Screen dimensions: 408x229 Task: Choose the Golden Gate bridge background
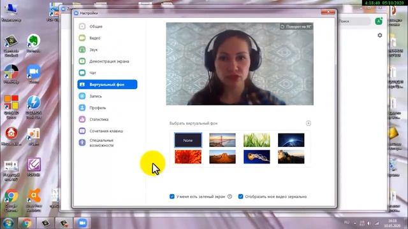click(222, 140)
